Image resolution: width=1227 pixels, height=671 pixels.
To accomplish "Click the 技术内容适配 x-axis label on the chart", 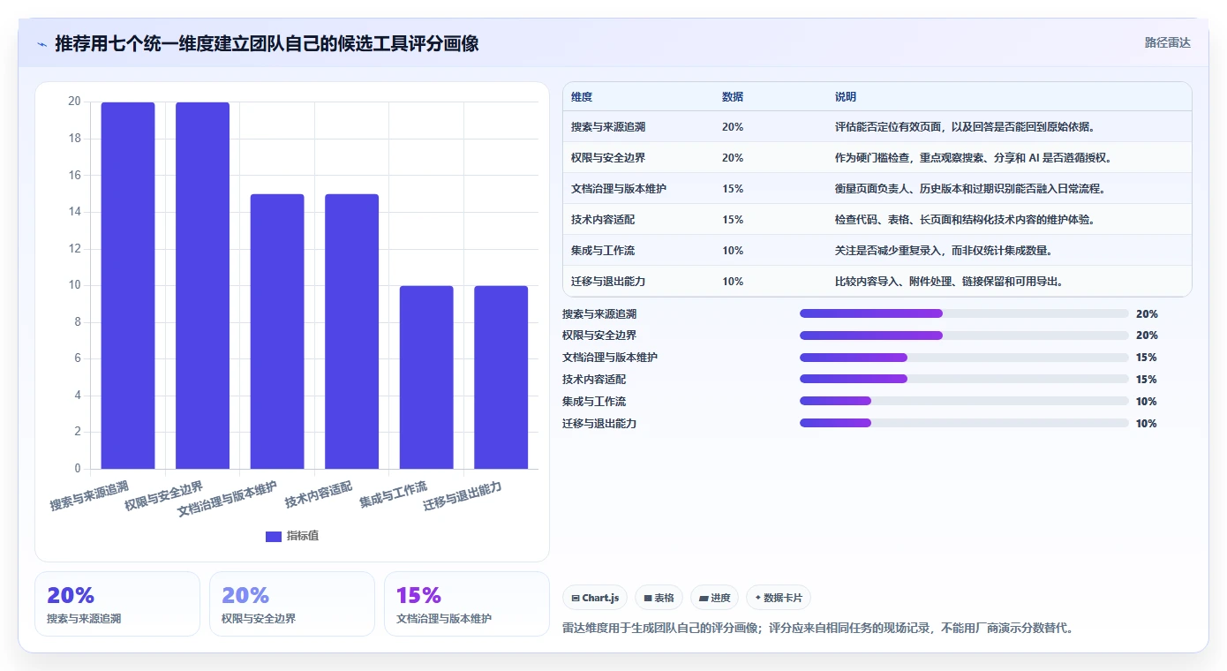I will [x=318, y=494].
